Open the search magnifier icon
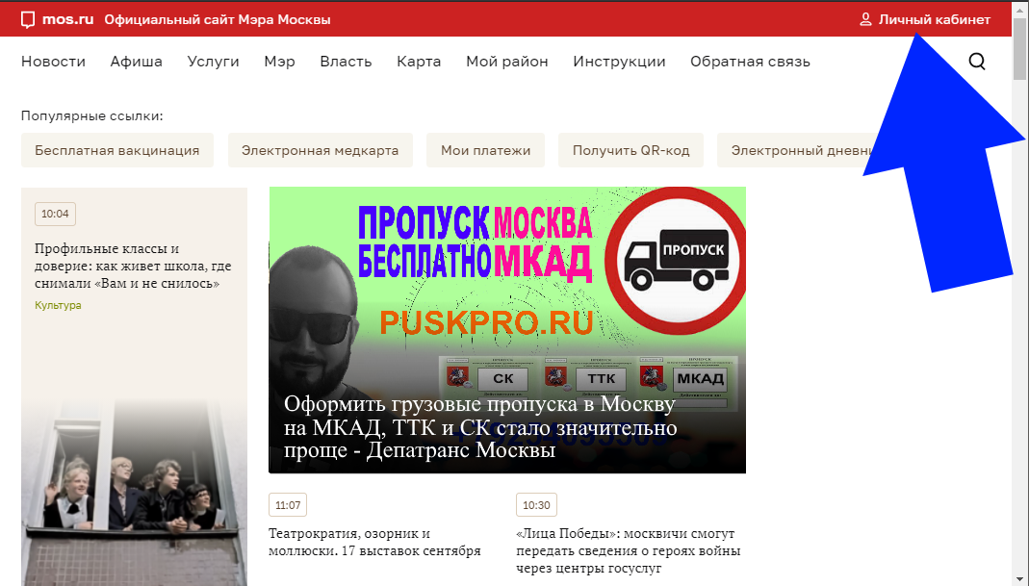Screen dimensions: 1029x586 pos(977,61)
